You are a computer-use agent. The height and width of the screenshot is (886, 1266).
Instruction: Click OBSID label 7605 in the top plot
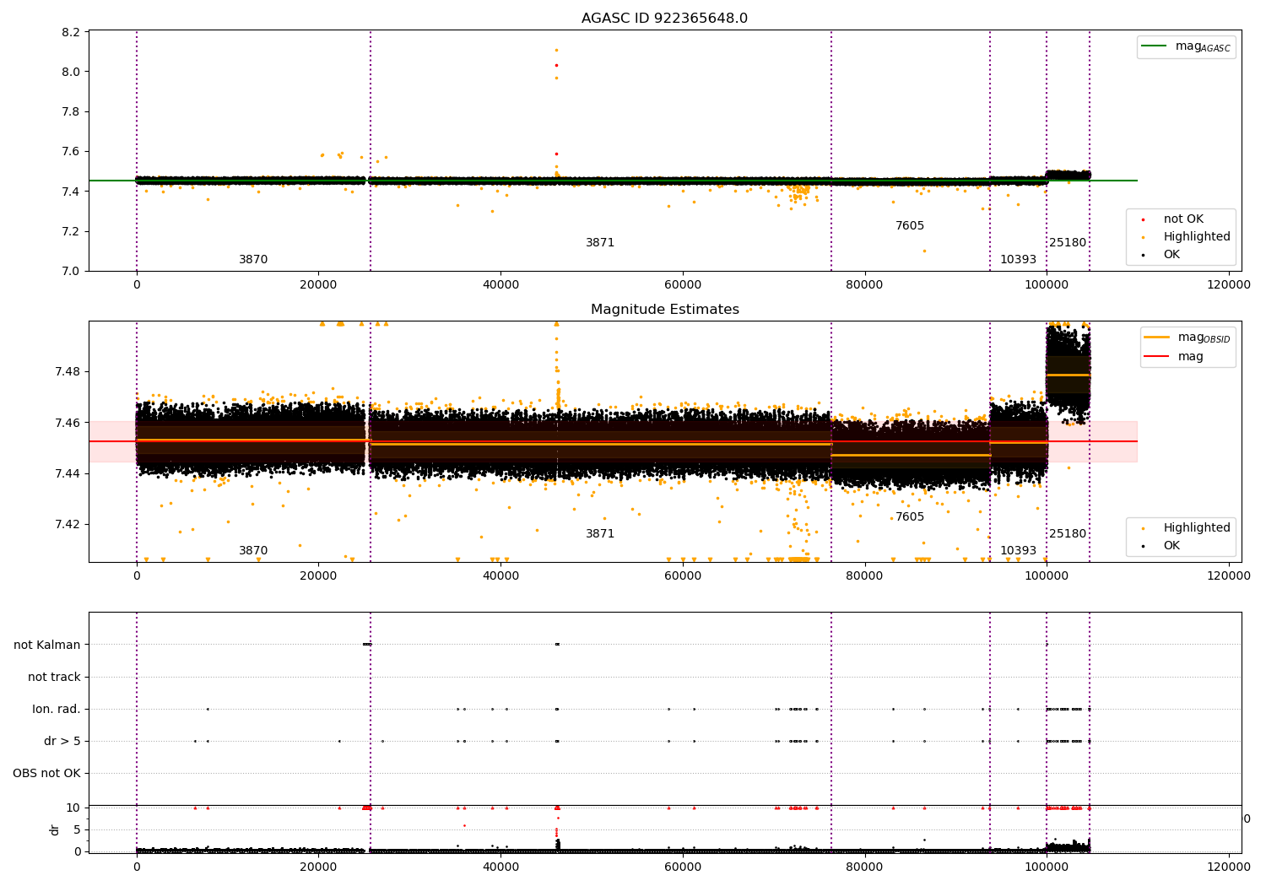pos(910,226)
